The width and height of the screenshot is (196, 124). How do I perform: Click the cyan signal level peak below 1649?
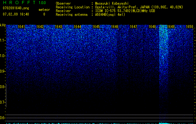pos(164,123)
